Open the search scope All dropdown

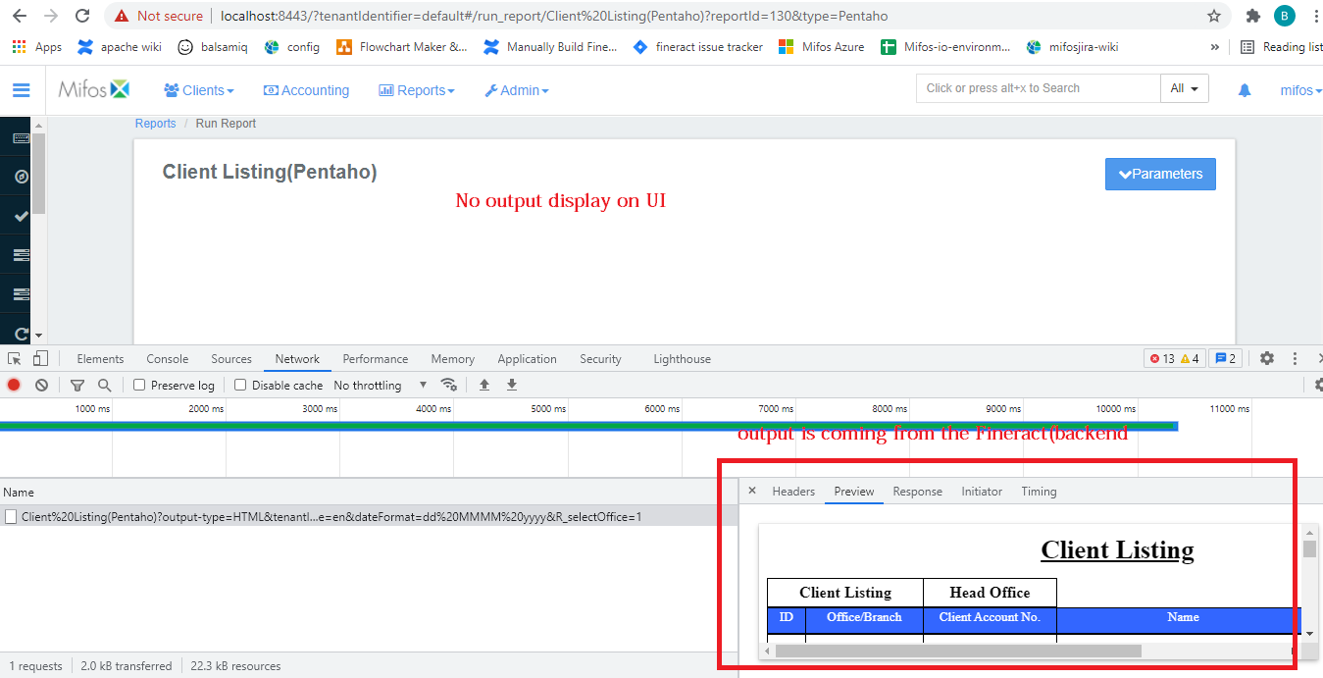[1185, 87]
